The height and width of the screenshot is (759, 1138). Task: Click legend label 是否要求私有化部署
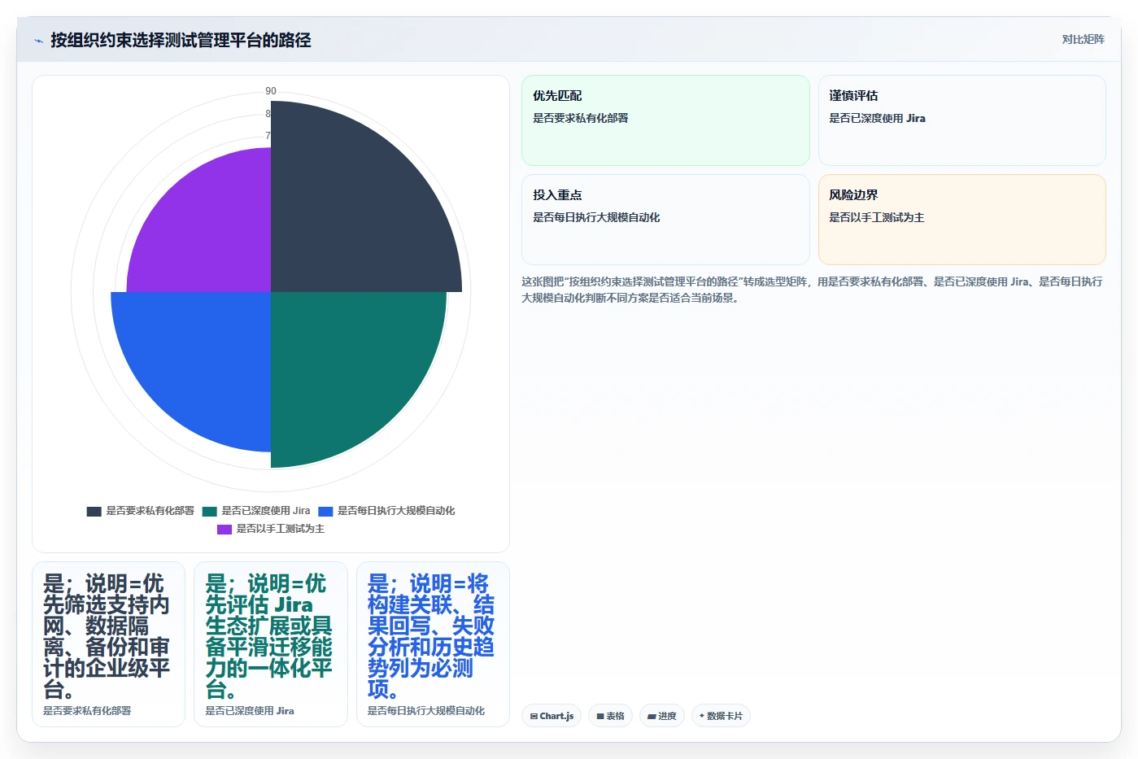150,511
